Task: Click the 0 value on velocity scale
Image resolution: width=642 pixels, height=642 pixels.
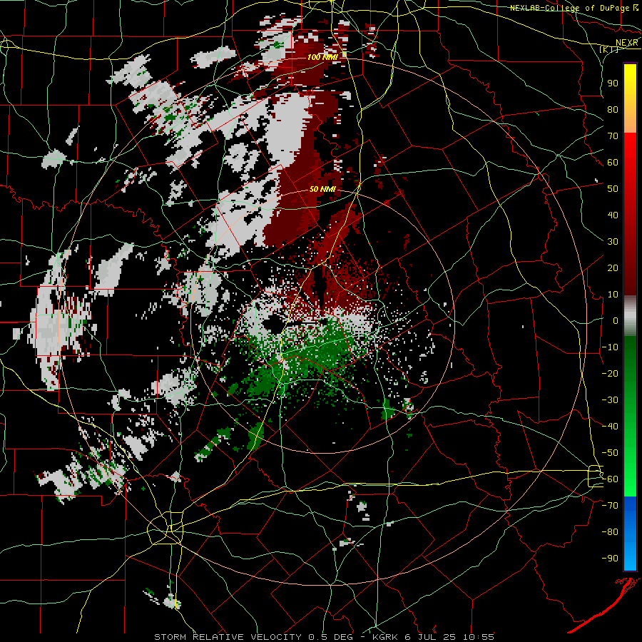Action: click(616, 321)
